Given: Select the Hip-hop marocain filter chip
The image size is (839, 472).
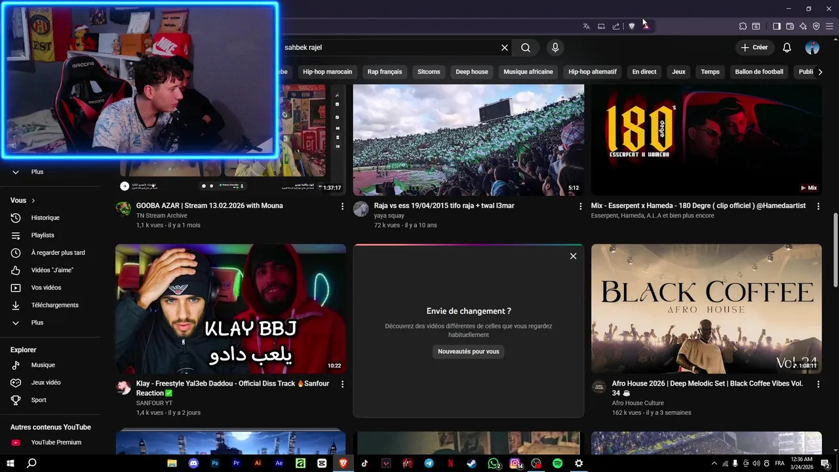Looking at the screenshot, I should click(x=328, y=71).
